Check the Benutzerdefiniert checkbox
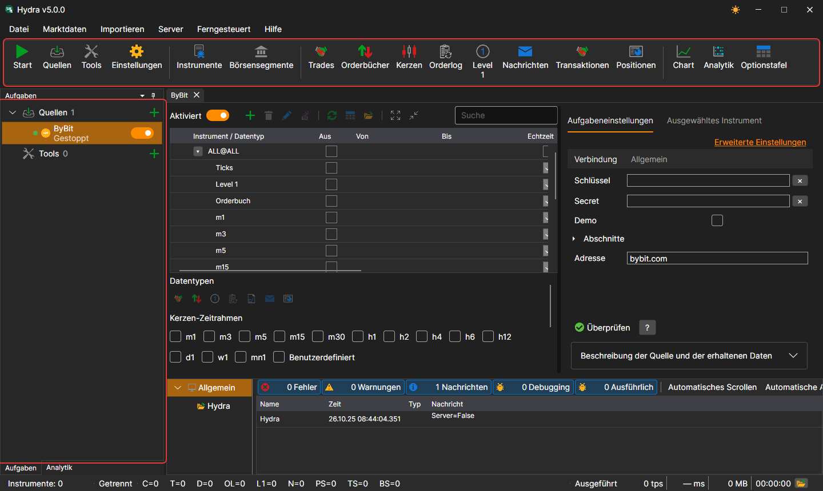The image size is (823, 491). 279,357
